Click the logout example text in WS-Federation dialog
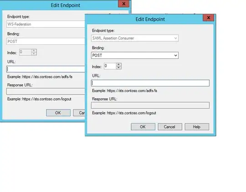The width and height of the screenshot is (246, 192). 39,99
